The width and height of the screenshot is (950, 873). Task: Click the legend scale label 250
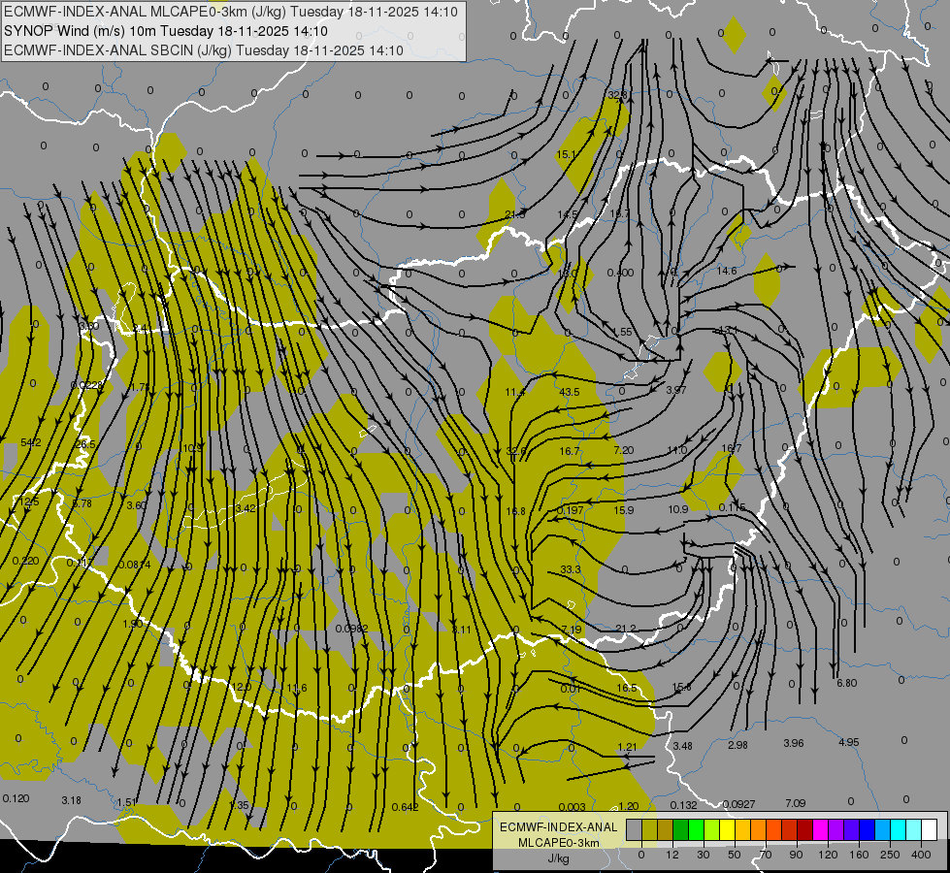pos(890,855)
